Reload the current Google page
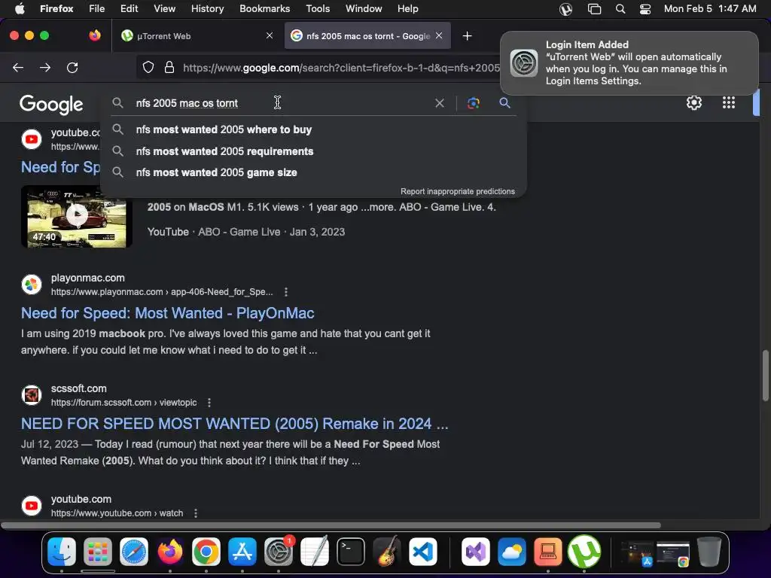 point(72,67)
